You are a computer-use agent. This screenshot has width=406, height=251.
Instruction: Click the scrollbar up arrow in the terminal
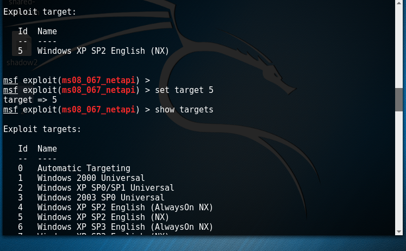399,4
